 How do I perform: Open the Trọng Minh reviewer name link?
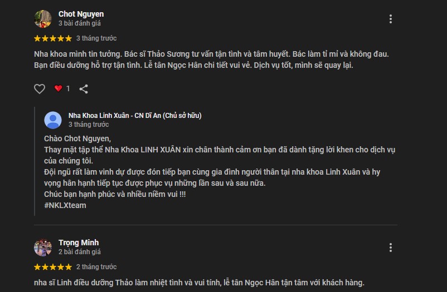tap(79, 242)
